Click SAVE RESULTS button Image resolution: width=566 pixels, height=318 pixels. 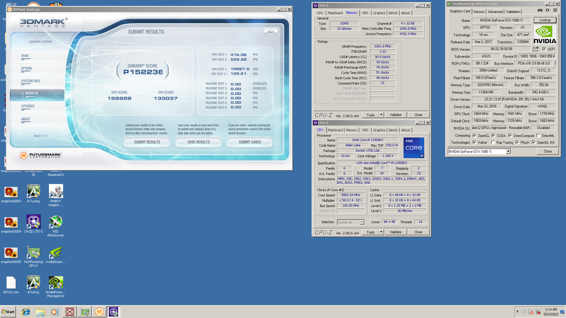tap(198, 142)
